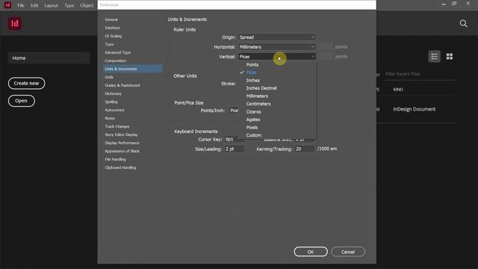Select Units & Increments category
Viewport: 478px width, 269px height.
[x=133, y=69]
